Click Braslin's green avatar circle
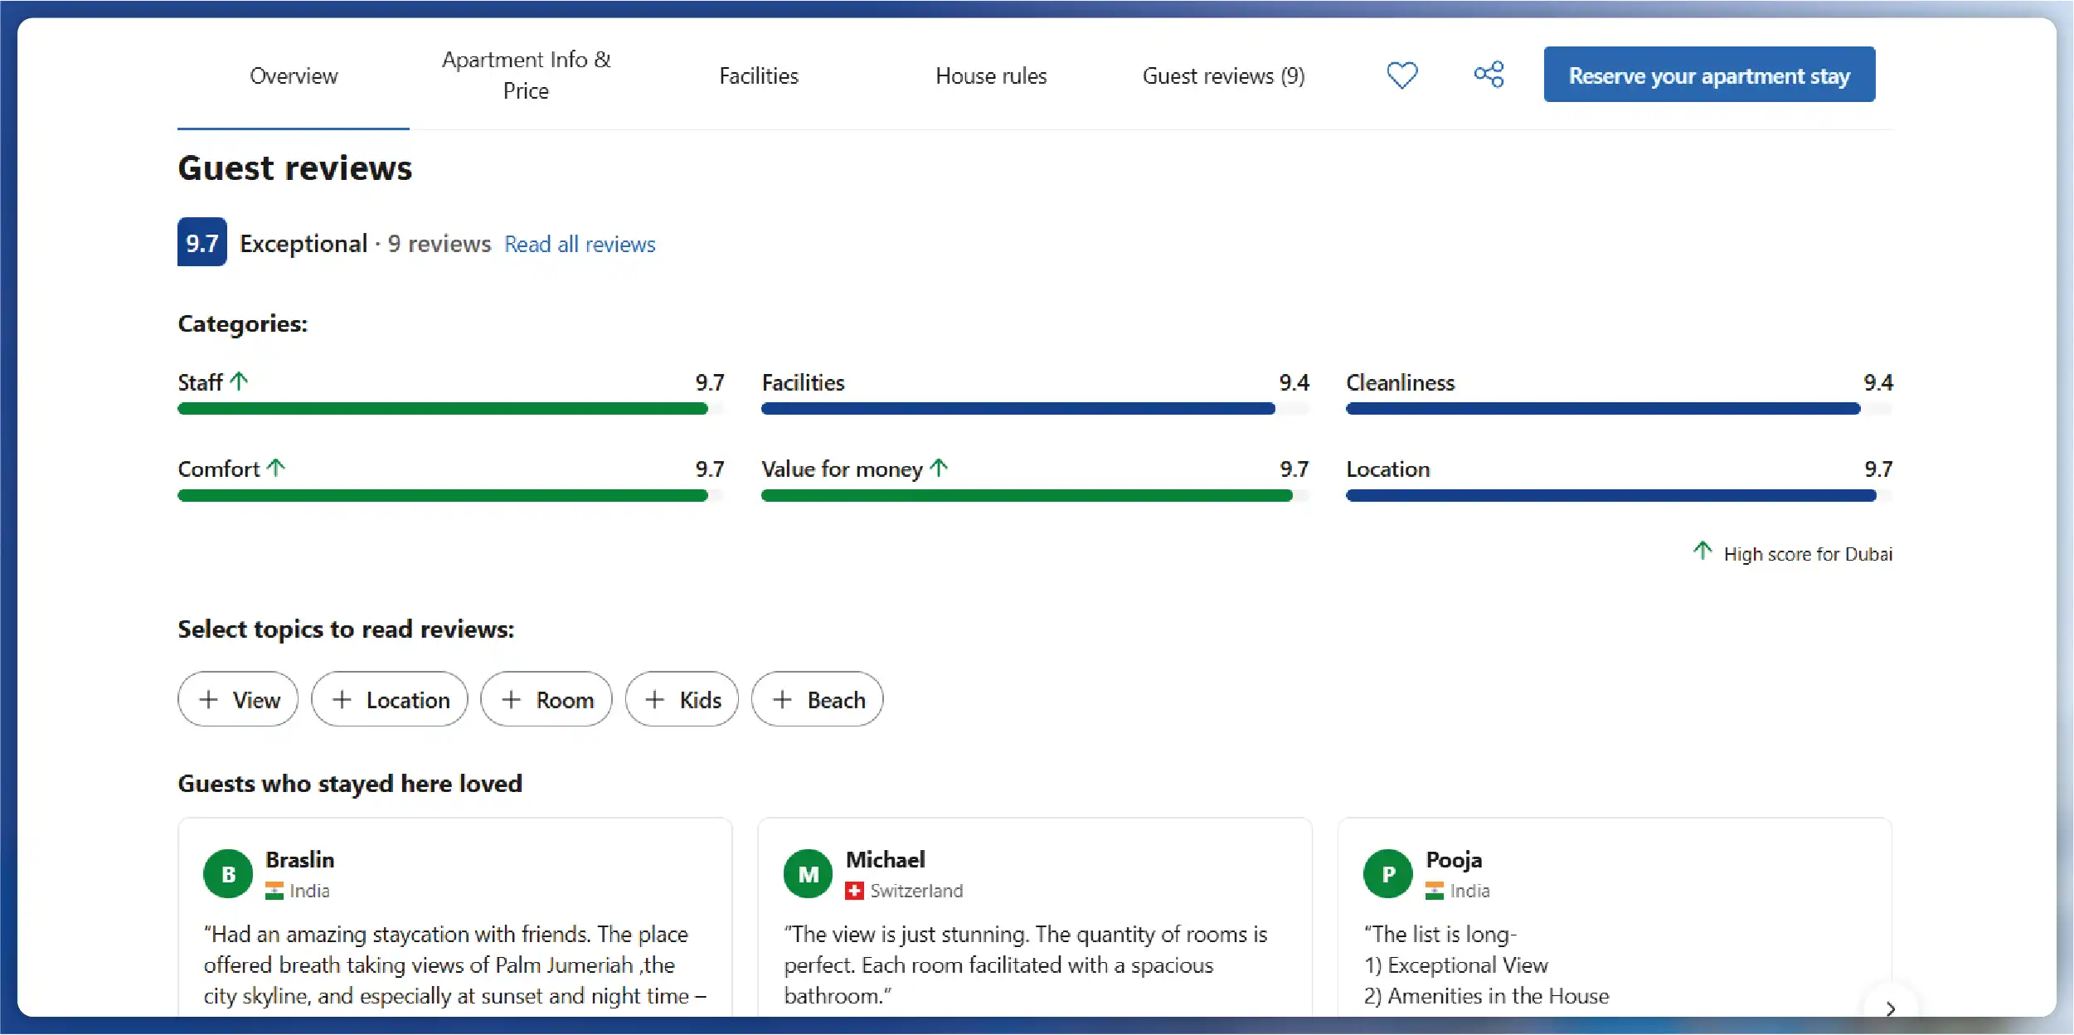 point(228,873)
